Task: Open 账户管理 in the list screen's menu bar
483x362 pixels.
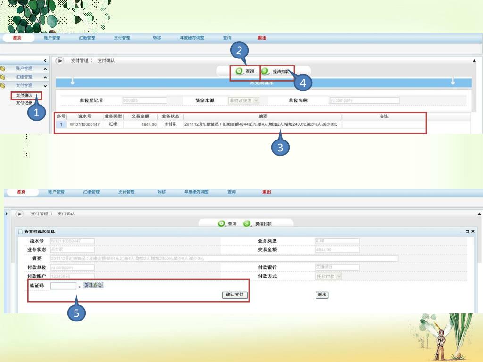Action: click(x=52, y=38)
